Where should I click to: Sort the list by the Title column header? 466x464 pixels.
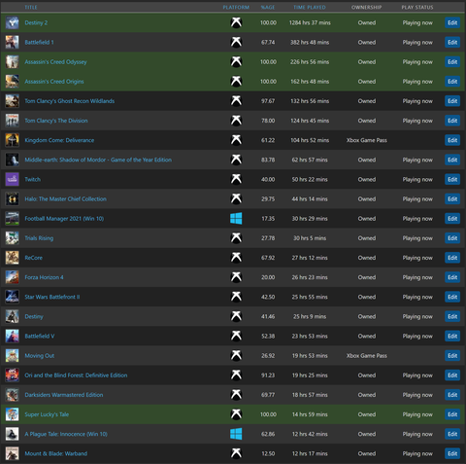coord(31,7)
